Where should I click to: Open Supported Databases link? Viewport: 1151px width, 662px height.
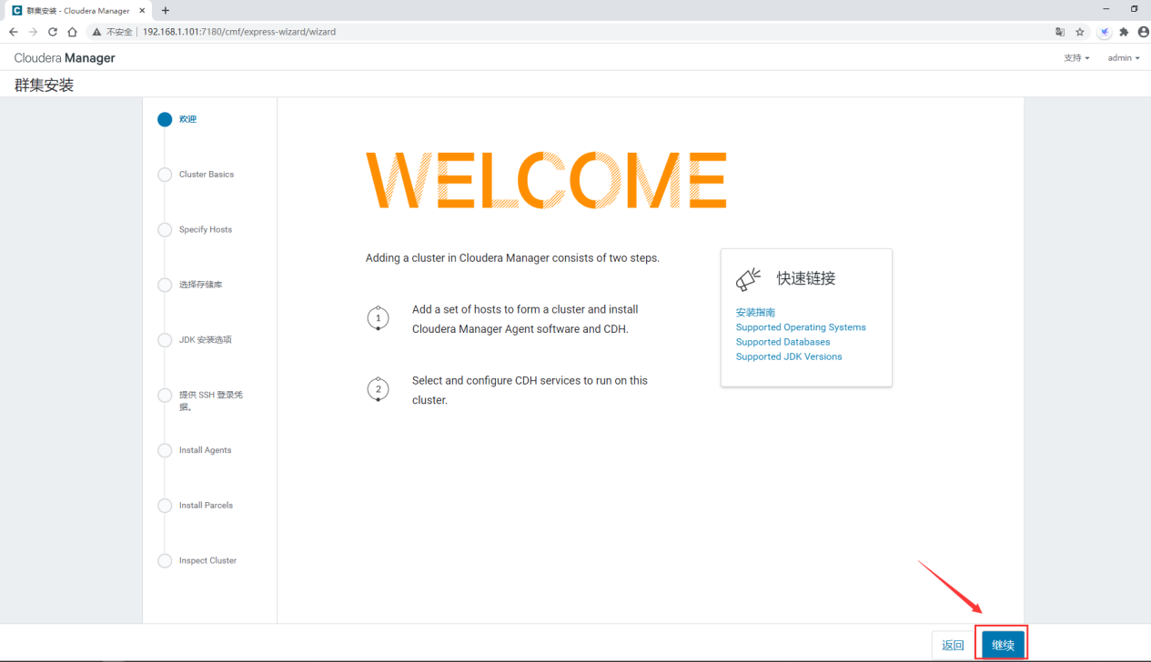(x=782, y=342)
